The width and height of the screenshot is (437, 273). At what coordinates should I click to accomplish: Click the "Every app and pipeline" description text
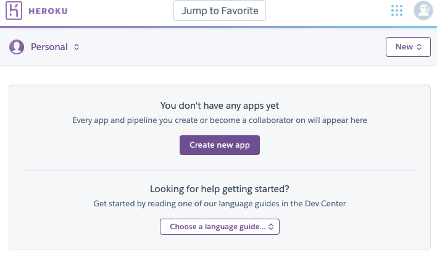coord(220,120)
